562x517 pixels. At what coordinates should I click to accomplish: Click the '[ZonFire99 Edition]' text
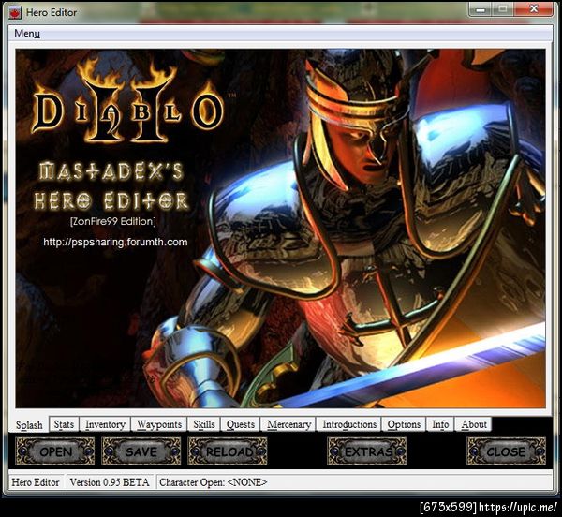pyautogui.click(x=113, y=221)
